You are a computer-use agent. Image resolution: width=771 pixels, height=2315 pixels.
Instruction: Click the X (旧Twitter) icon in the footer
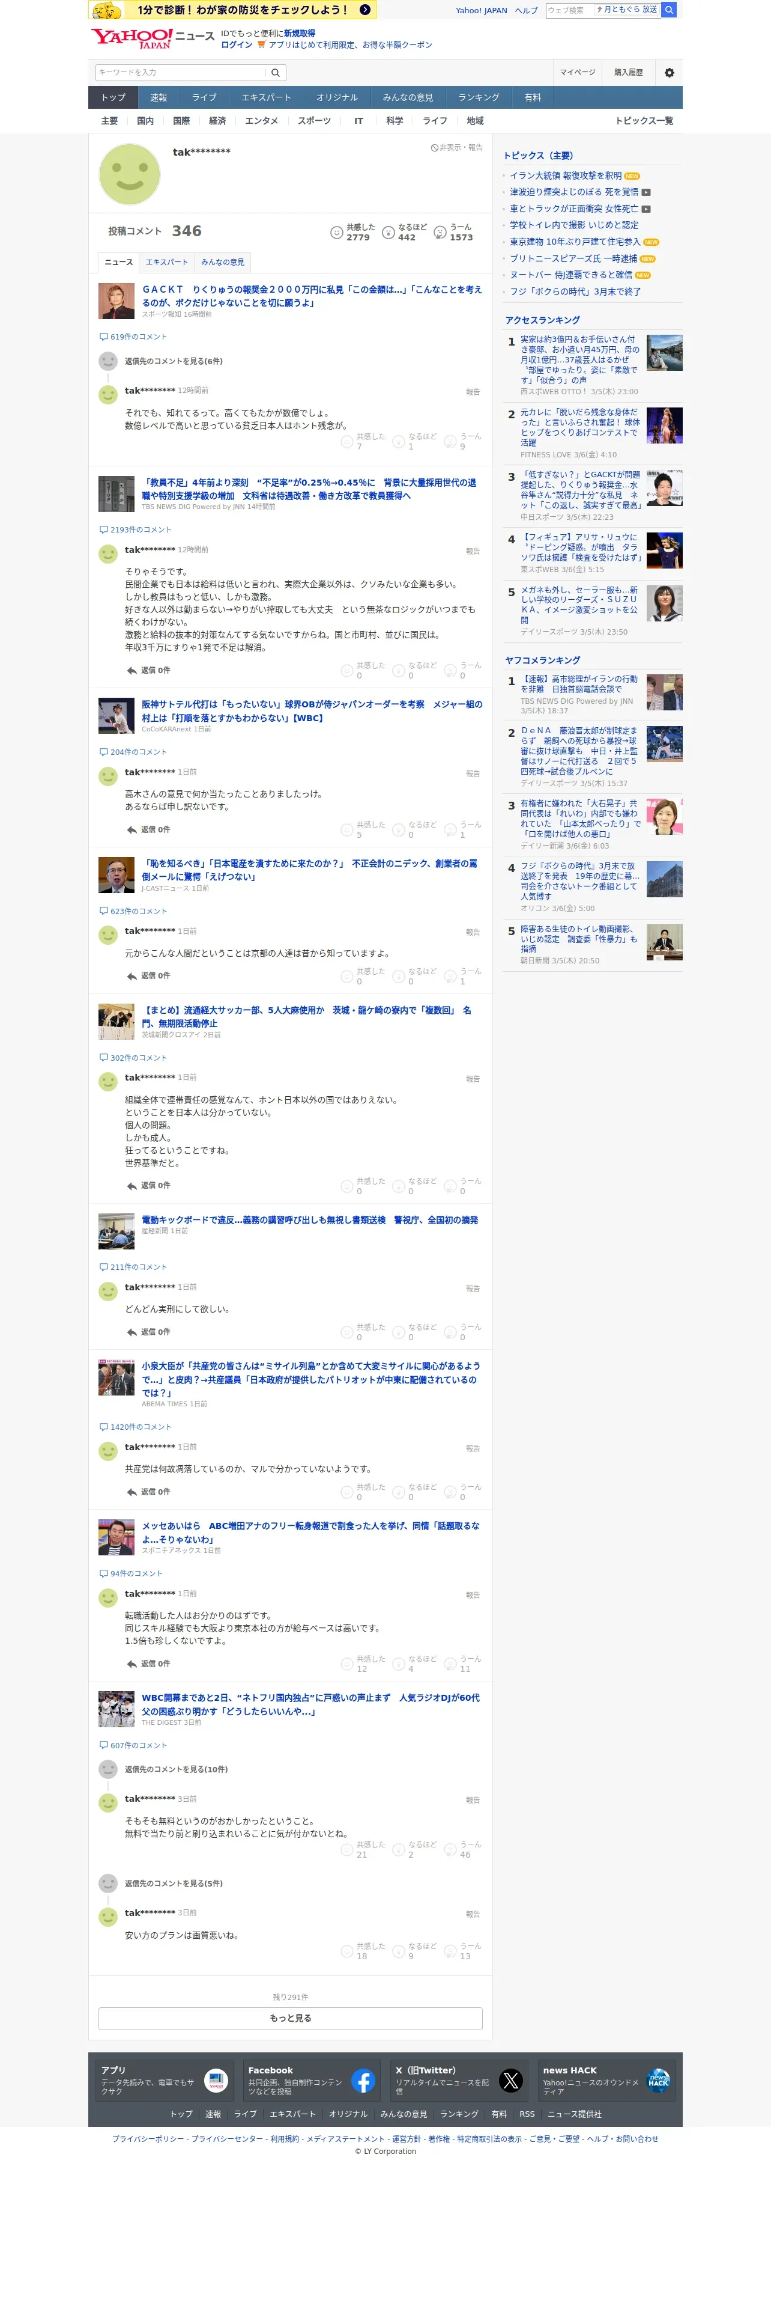(x=511, y=2081)
